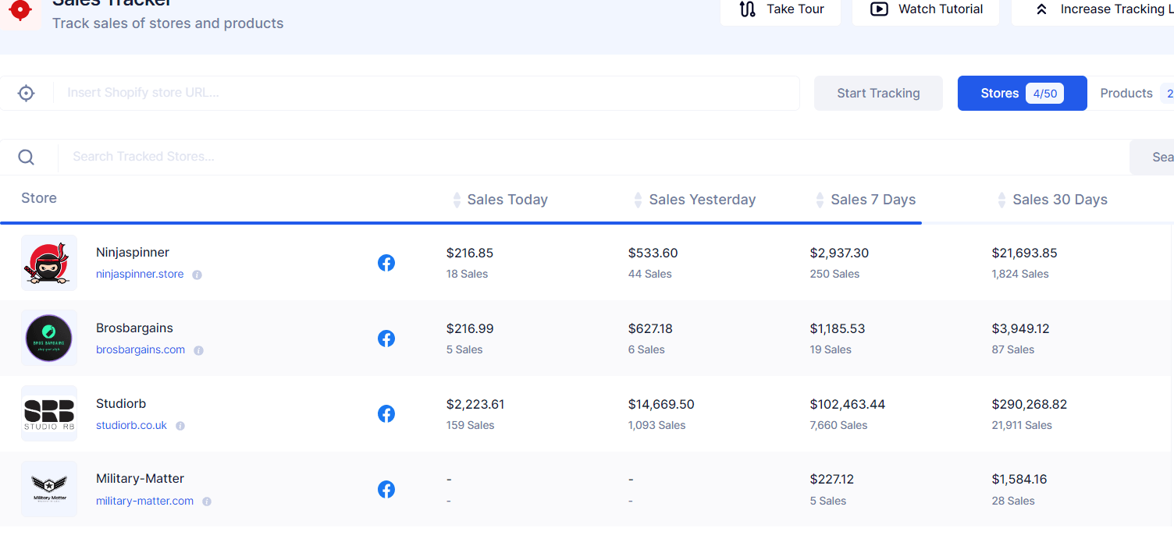This screenshot has height=560, width=1174.
Task: Click Facebook icon for Ninjaspinner store
Action: click(386, 263)
